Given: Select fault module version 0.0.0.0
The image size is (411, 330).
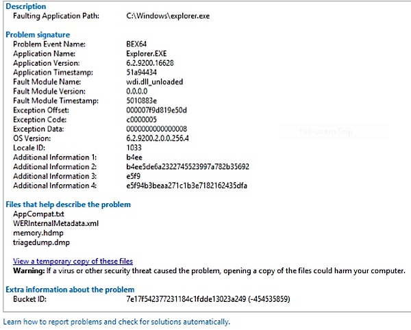Looking at the screenshot, I should (x=136, y=91).
